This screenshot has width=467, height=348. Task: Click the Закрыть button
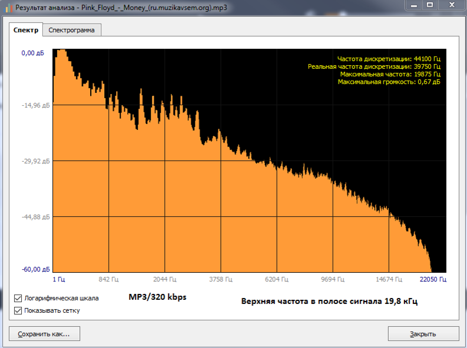tap(423, 334)
